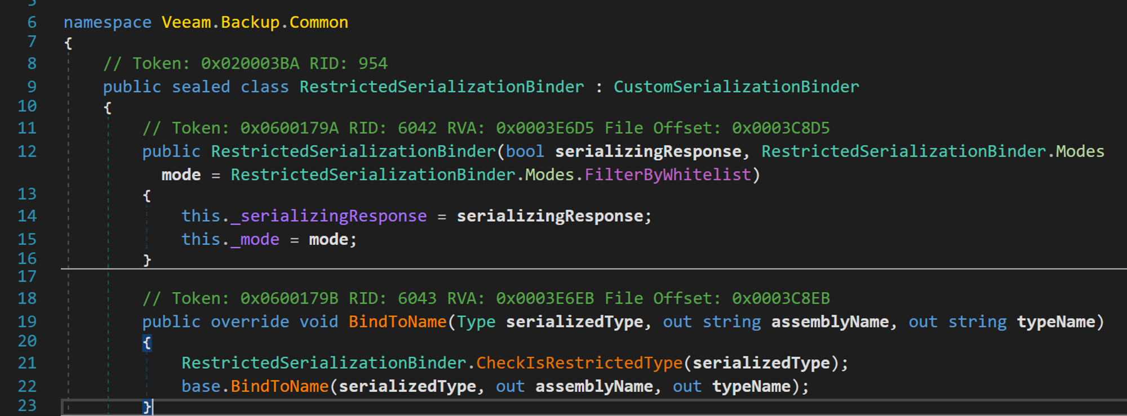Image resolution: width=1127 pixels, height=416 pixels.
Task: Click 'this' keyword on line 14
Action: [x=201, y=216]
